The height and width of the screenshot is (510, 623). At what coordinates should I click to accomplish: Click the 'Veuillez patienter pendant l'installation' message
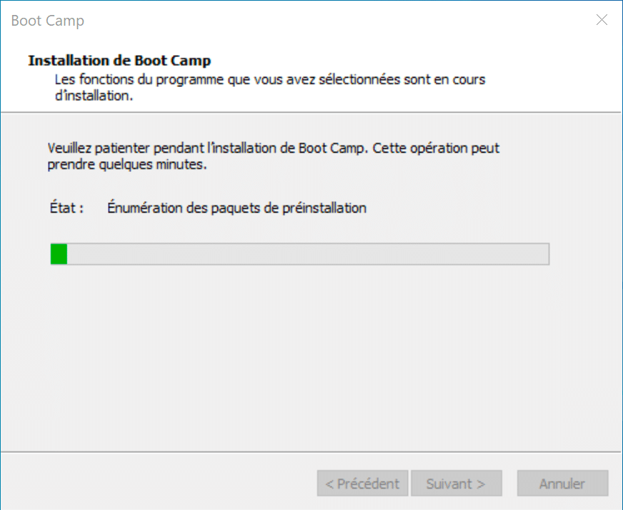click(x=274, y=156)
